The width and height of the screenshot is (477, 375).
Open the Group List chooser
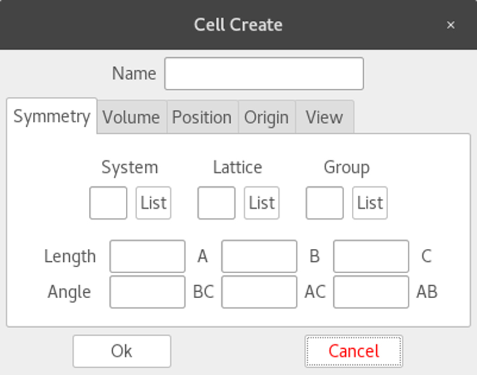[x=370, y=202]
